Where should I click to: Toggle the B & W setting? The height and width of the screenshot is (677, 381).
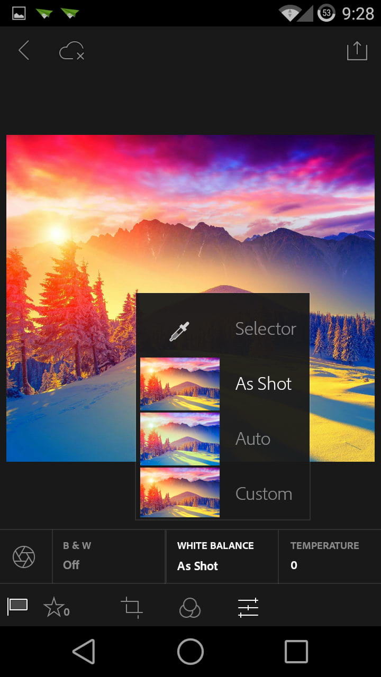[108, 556]
